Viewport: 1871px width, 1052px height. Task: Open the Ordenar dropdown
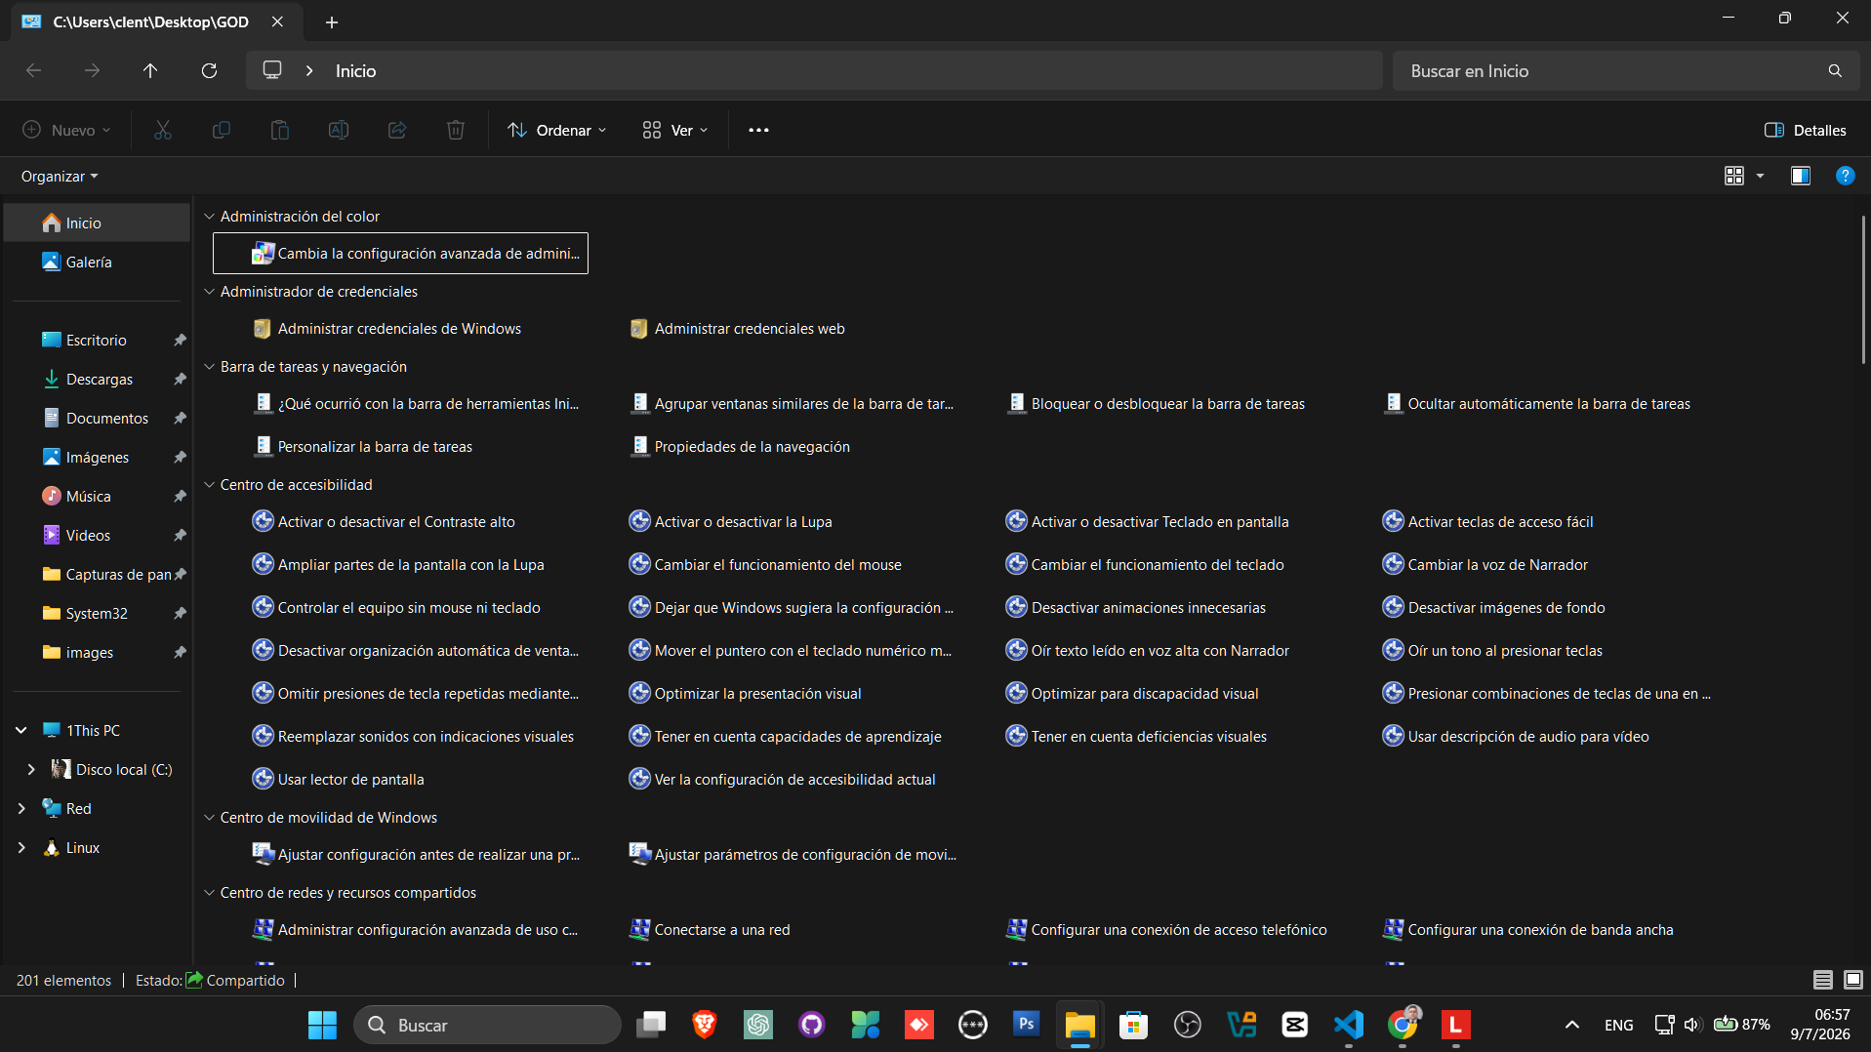pos(557,130)
